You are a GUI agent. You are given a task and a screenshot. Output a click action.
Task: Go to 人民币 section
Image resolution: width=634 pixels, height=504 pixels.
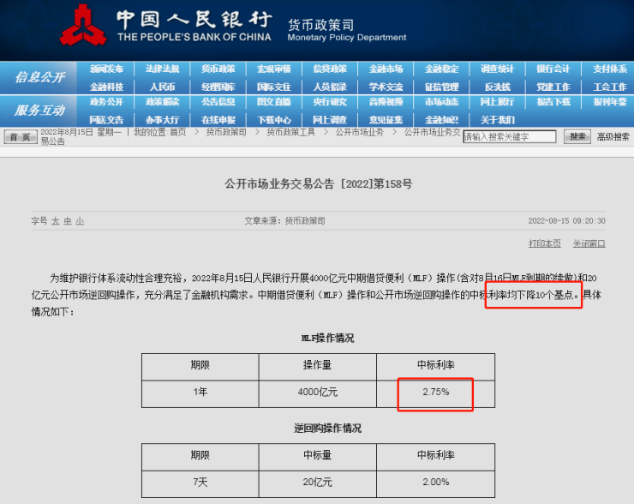point(162,87)
